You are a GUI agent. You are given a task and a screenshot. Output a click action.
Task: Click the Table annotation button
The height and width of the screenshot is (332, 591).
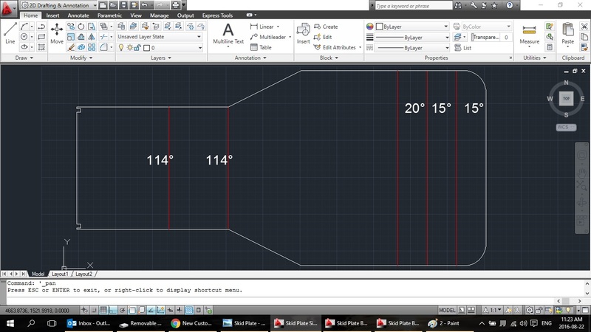pyautogui.click(x=261, y=47)
